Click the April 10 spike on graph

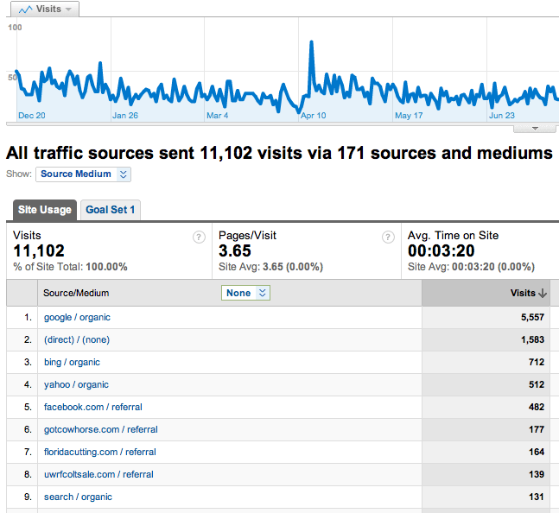[311, 42]
